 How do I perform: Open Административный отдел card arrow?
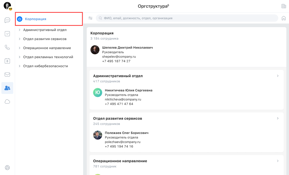[278, 76]
